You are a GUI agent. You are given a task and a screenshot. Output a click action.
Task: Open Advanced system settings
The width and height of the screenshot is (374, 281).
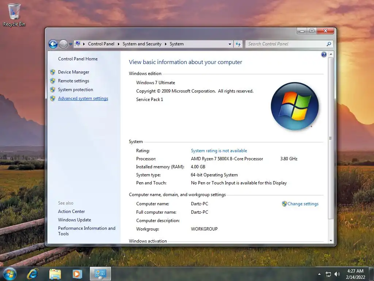tap(83, 98)
